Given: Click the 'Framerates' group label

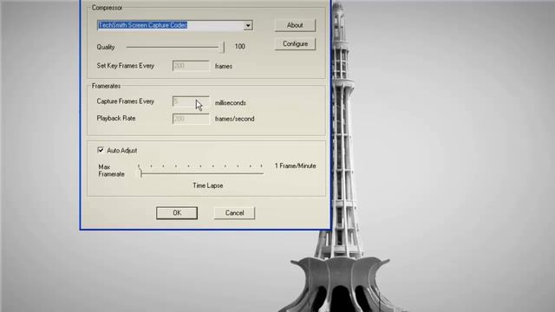Looking at the screenshot, I should pos(106,86).
